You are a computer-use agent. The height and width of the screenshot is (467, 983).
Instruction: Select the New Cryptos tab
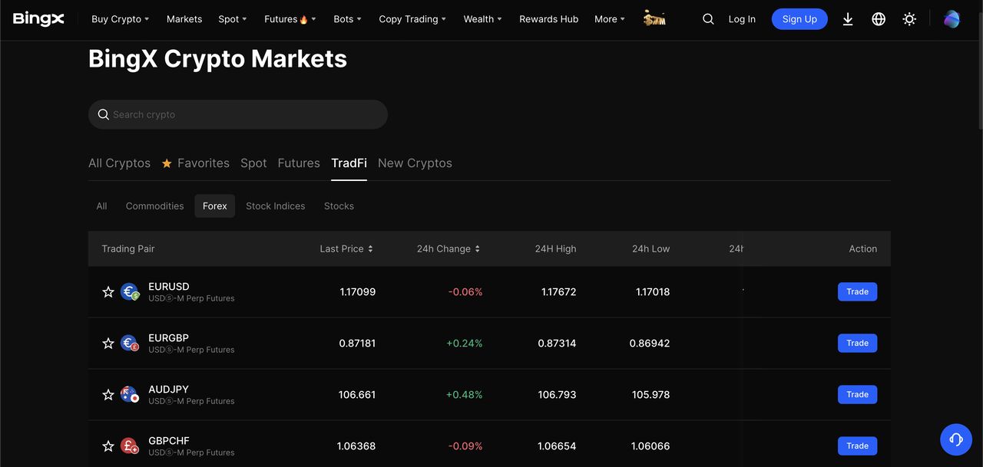click(x=415, y=163)
